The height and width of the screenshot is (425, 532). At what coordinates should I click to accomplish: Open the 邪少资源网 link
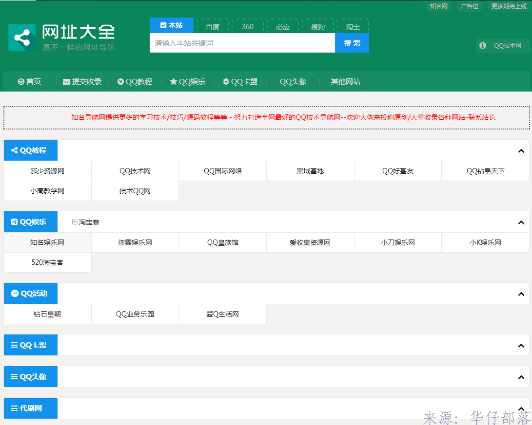[x=47, y=171]
